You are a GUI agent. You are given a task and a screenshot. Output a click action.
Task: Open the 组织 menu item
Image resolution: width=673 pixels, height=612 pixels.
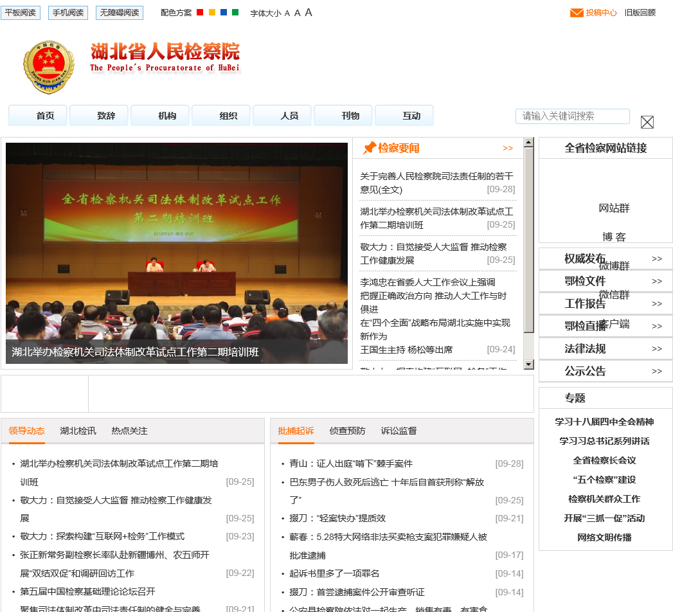coord(221,116)
